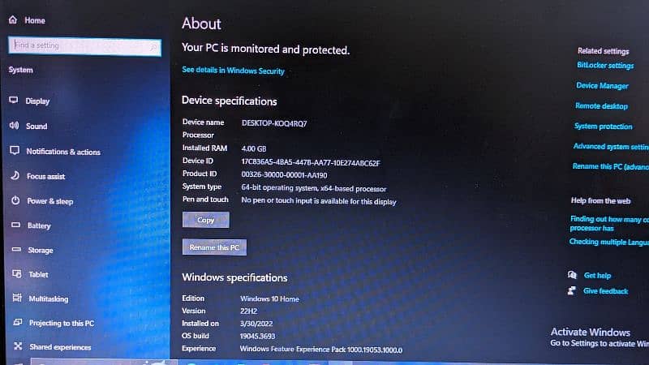Open See details in Windows Security
The image size is (649, 365).
click(233, 71)
